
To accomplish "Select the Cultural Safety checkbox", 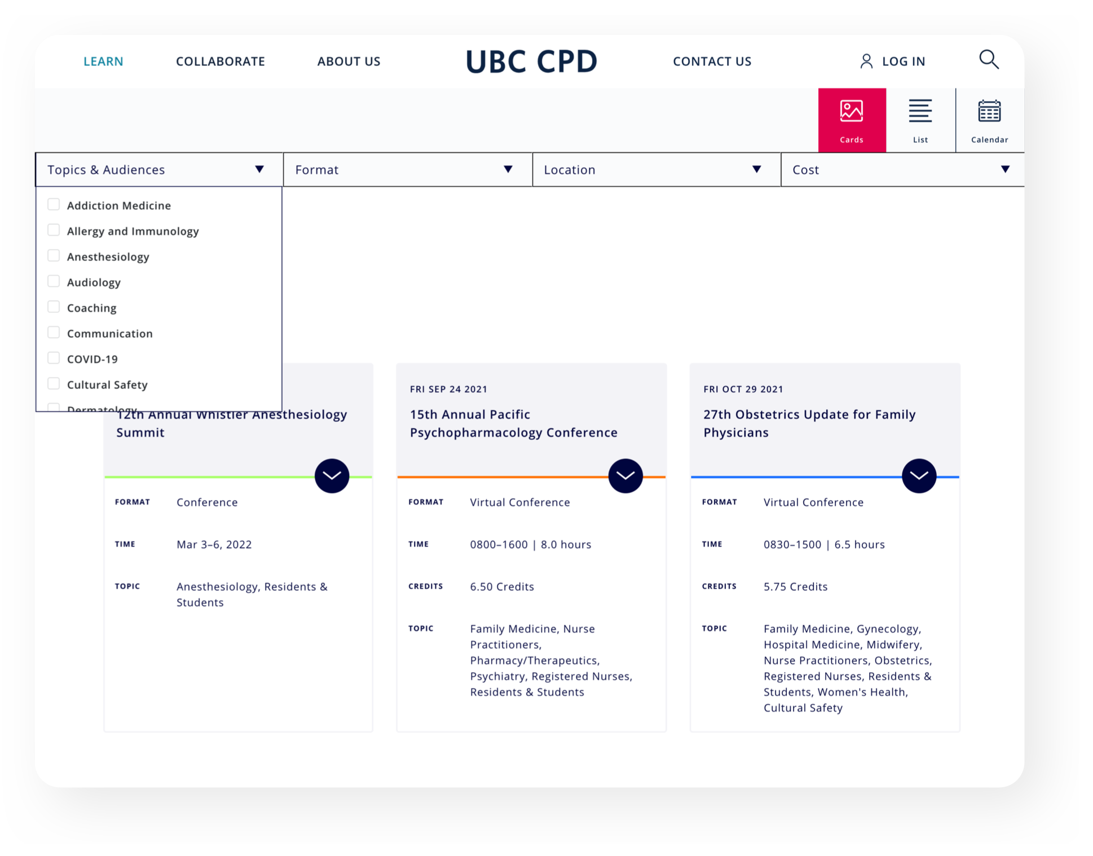I will [x=54, y=384].
